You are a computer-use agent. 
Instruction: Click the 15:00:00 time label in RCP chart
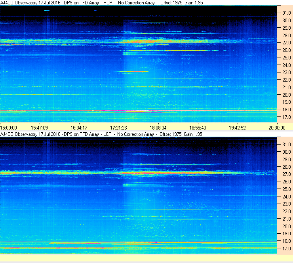point(9,128)
